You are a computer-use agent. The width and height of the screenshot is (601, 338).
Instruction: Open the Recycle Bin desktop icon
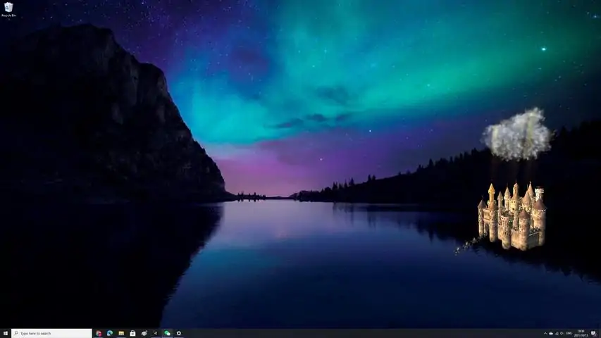tap(8, 9)
